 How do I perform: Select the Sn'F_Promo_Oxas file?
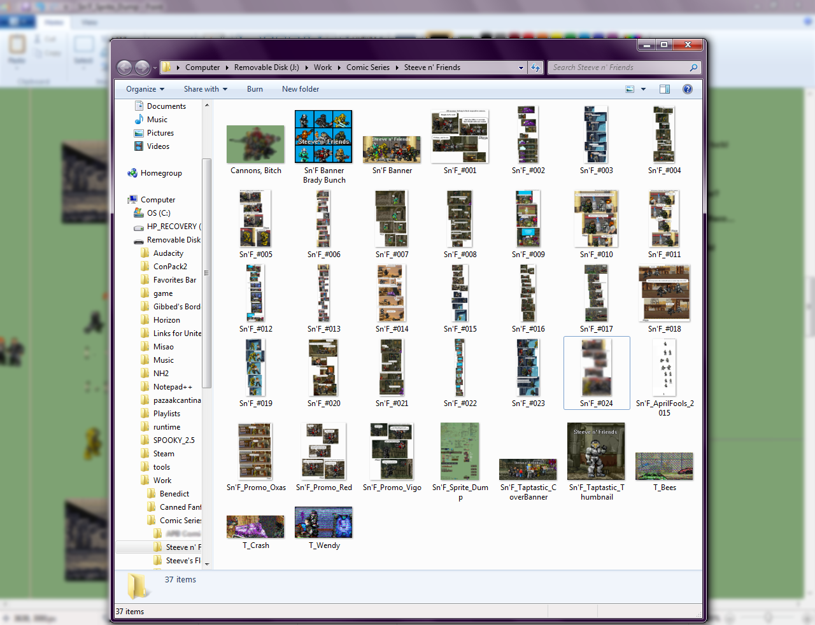(x=256, y=457)
